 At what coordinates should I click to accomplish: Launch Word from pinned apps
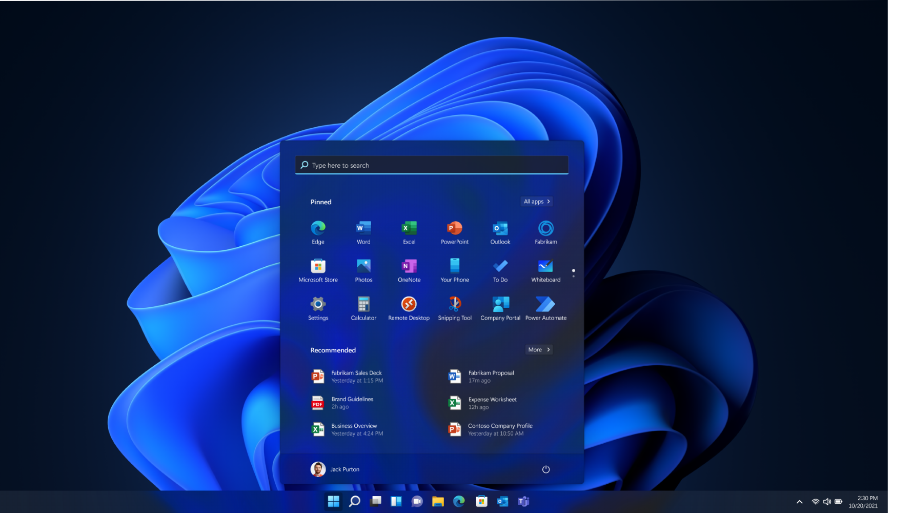point(363,232)
